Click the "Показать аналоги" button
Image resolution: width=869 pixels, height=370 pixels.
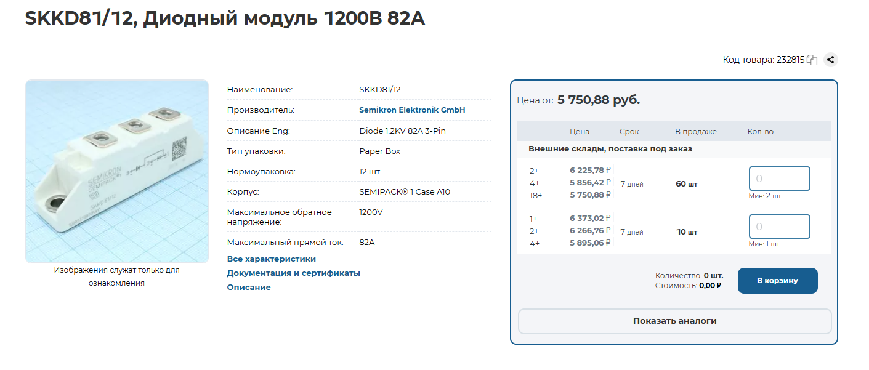[x=674, y=321]
